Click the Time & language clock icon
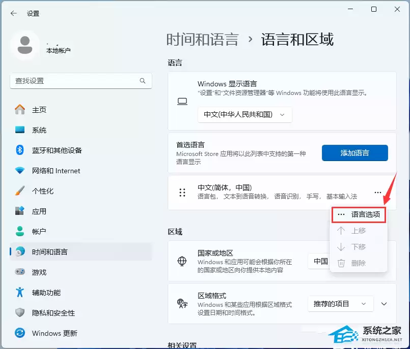The image size is (410, 349). click(x=20, y=251)
